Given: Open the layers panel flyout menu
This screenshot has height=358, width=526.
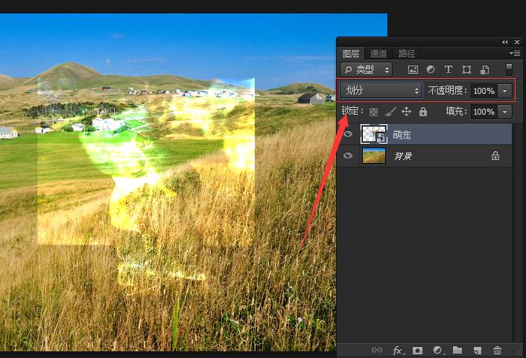Looking at the screenshot, I should 515,54.
